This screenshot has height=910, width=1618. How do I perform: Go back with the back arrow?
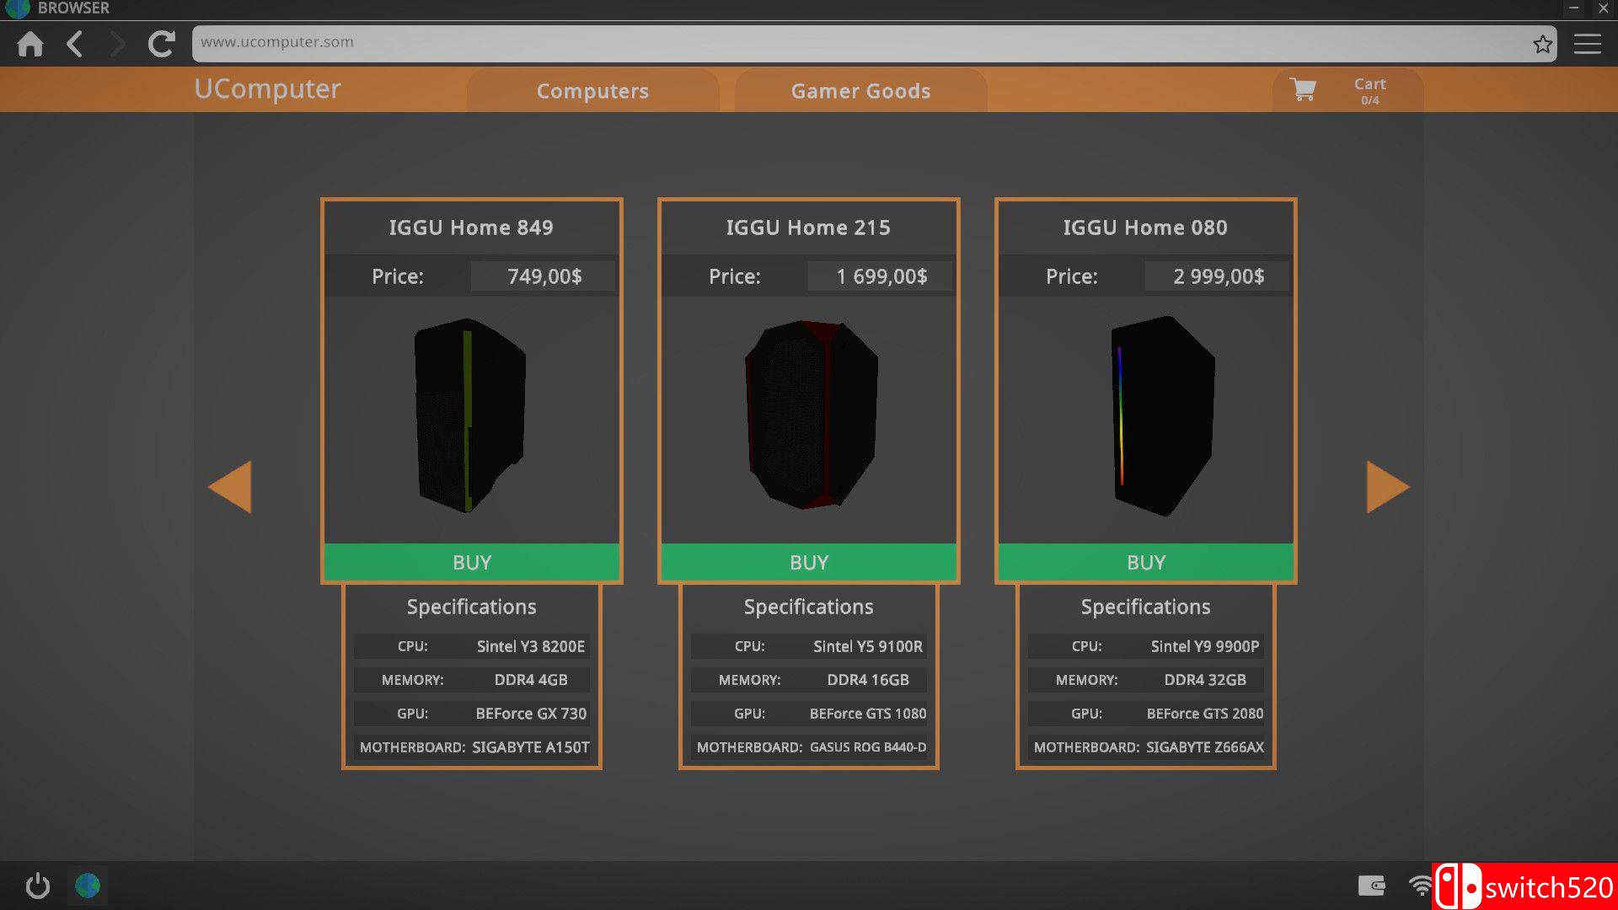coord(75,44)
